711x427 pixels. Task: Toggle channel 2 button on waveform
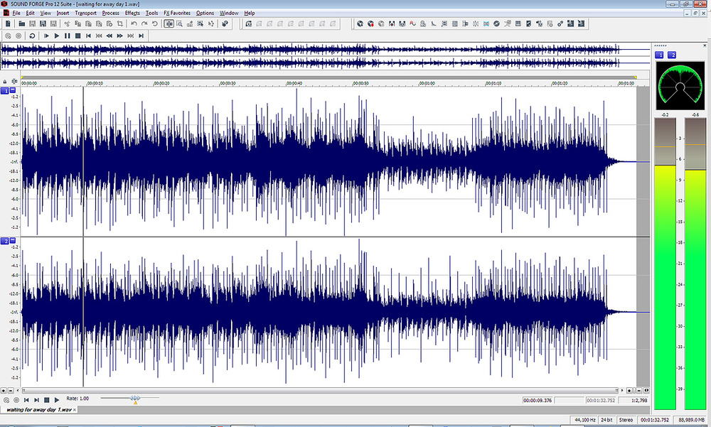pos(4,241)
